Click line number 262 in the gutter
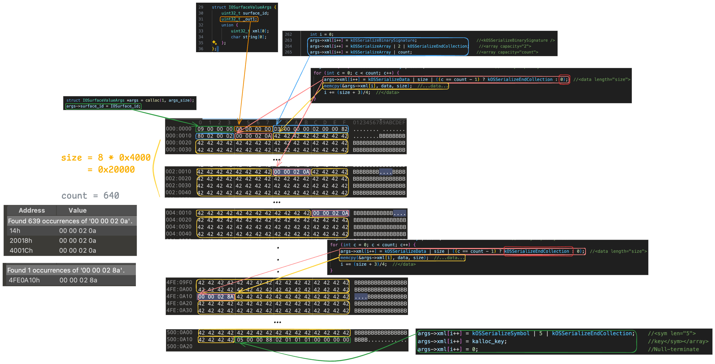 point(288,34)
